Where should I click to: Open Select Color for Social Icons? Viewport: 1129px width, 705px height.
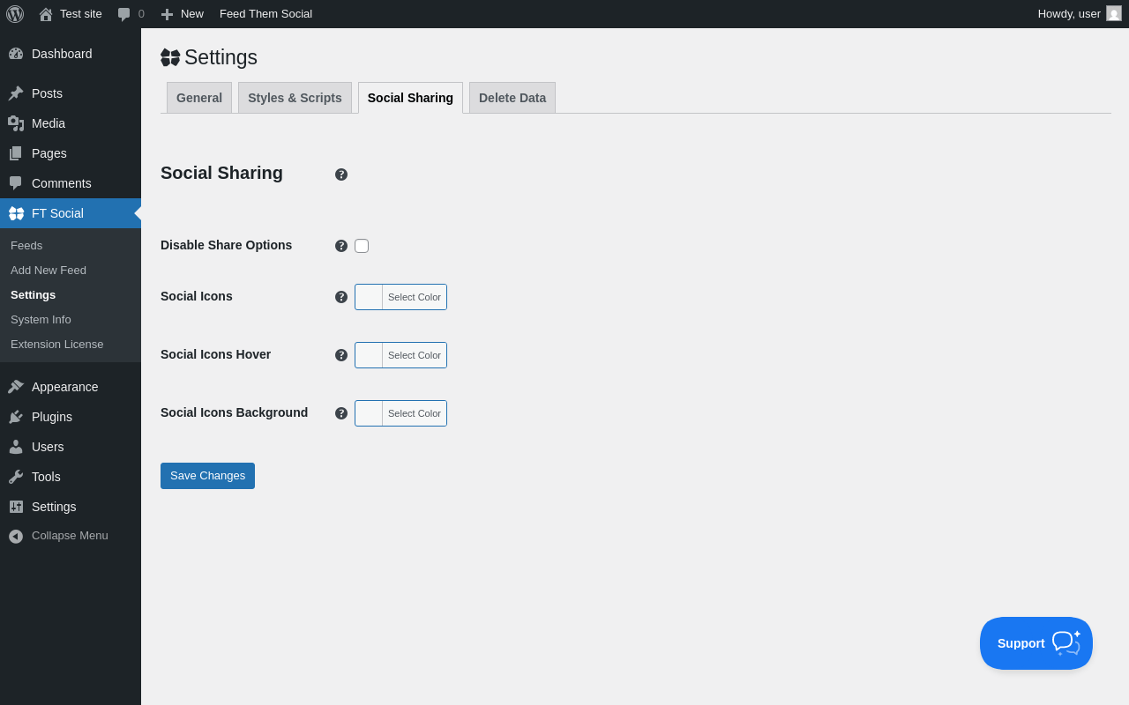pyautogui.click(x=414, y=297)
